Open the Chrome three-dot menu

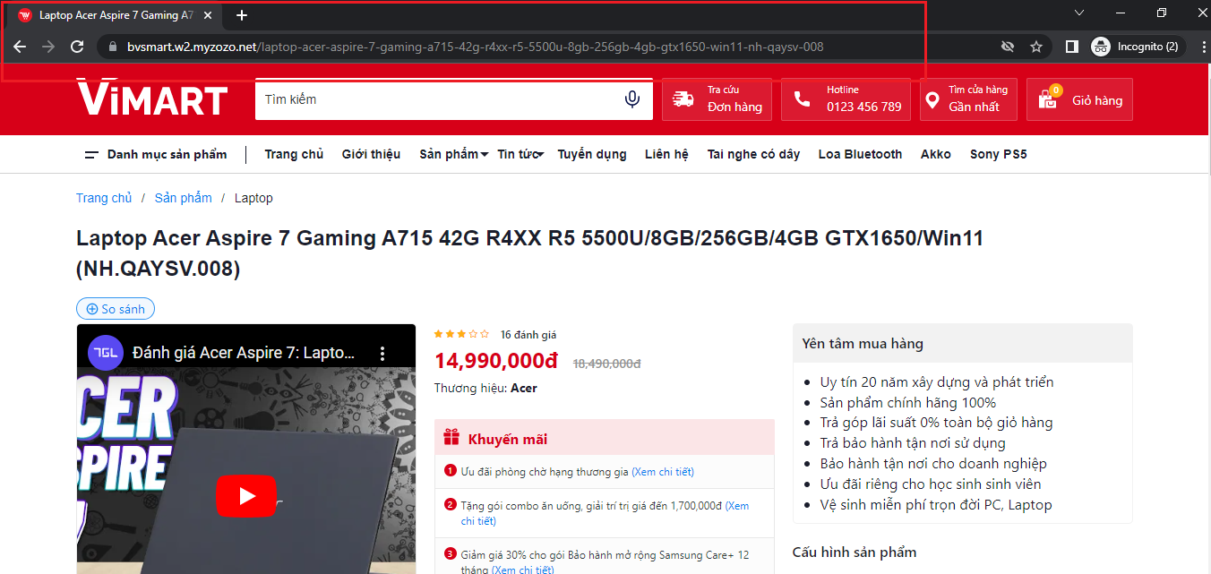pyautogui.click(x=1203, y=47)
